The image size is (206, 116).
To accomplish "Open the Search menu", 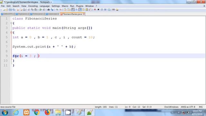I will coord(16,6).
